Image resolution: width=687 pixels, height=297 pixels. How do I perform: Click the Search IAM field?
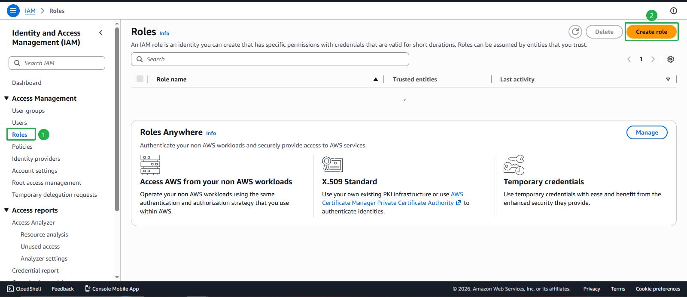(57, 63)
